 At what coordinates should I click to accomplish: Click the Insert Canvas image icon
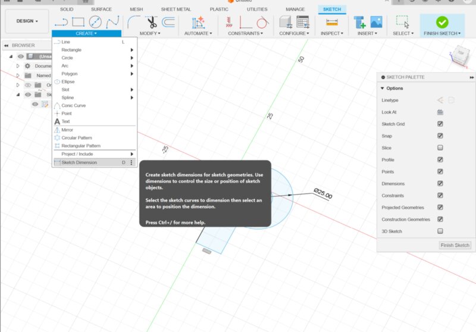tap(377, 22)
